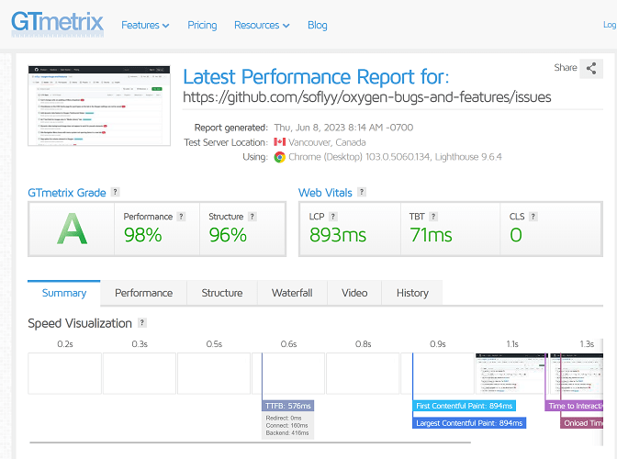This screenshot has height=459, width=617.
Task: Click the Web Vitals help question mark
Action: pyautogui.click(x=362, y=192)
